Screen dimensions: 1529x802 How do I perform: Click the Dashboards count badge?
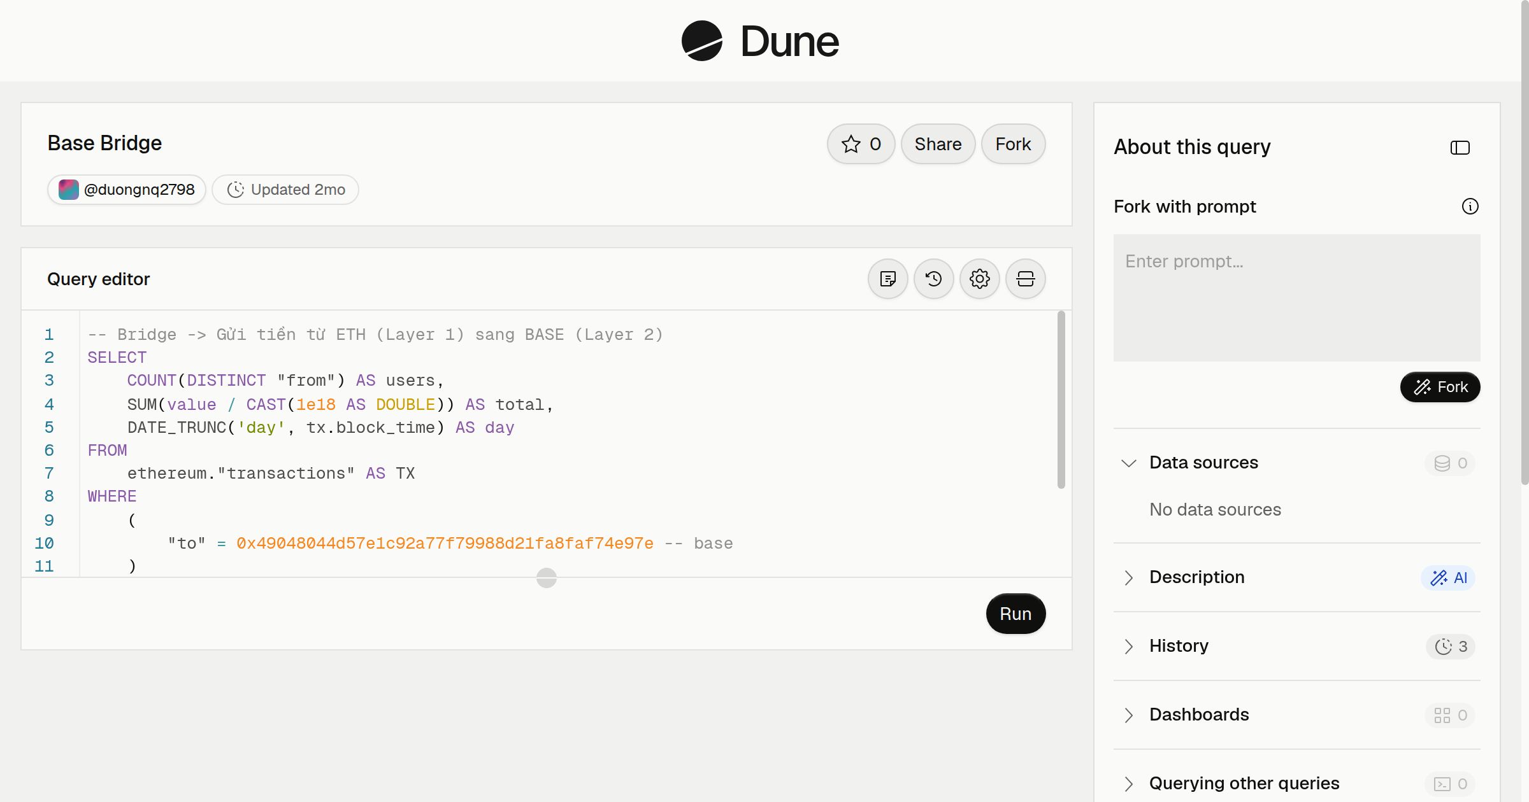point(1450,715)
